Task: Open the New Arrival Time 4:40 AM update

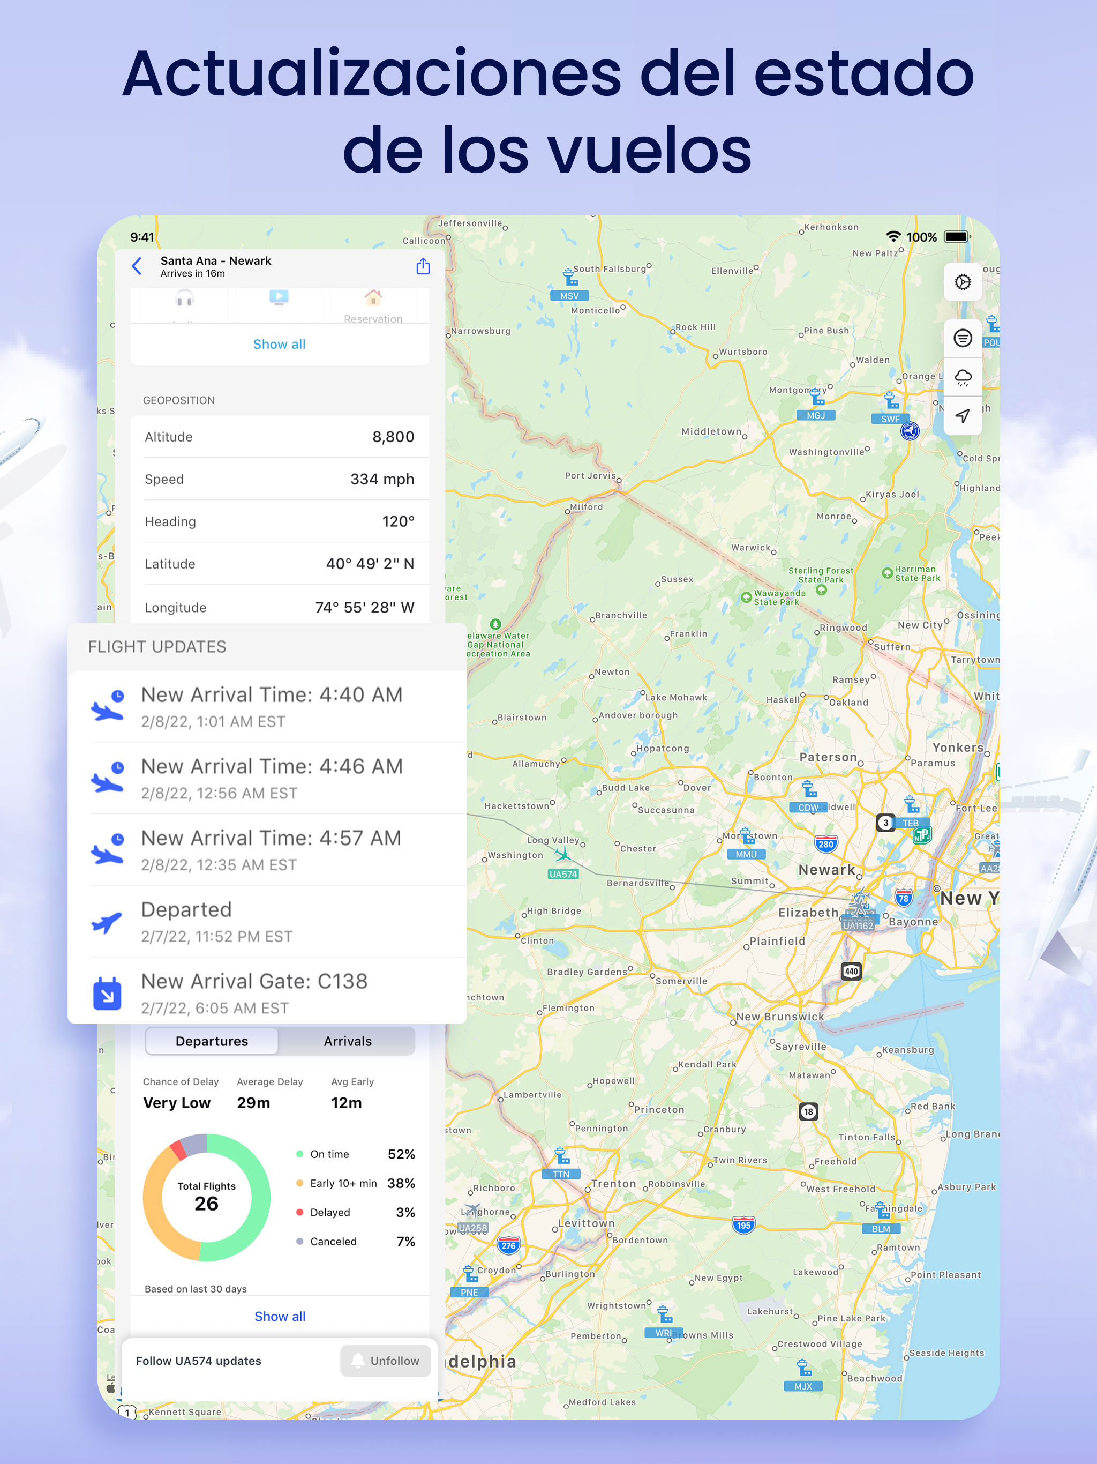Action: pos(271,707)
